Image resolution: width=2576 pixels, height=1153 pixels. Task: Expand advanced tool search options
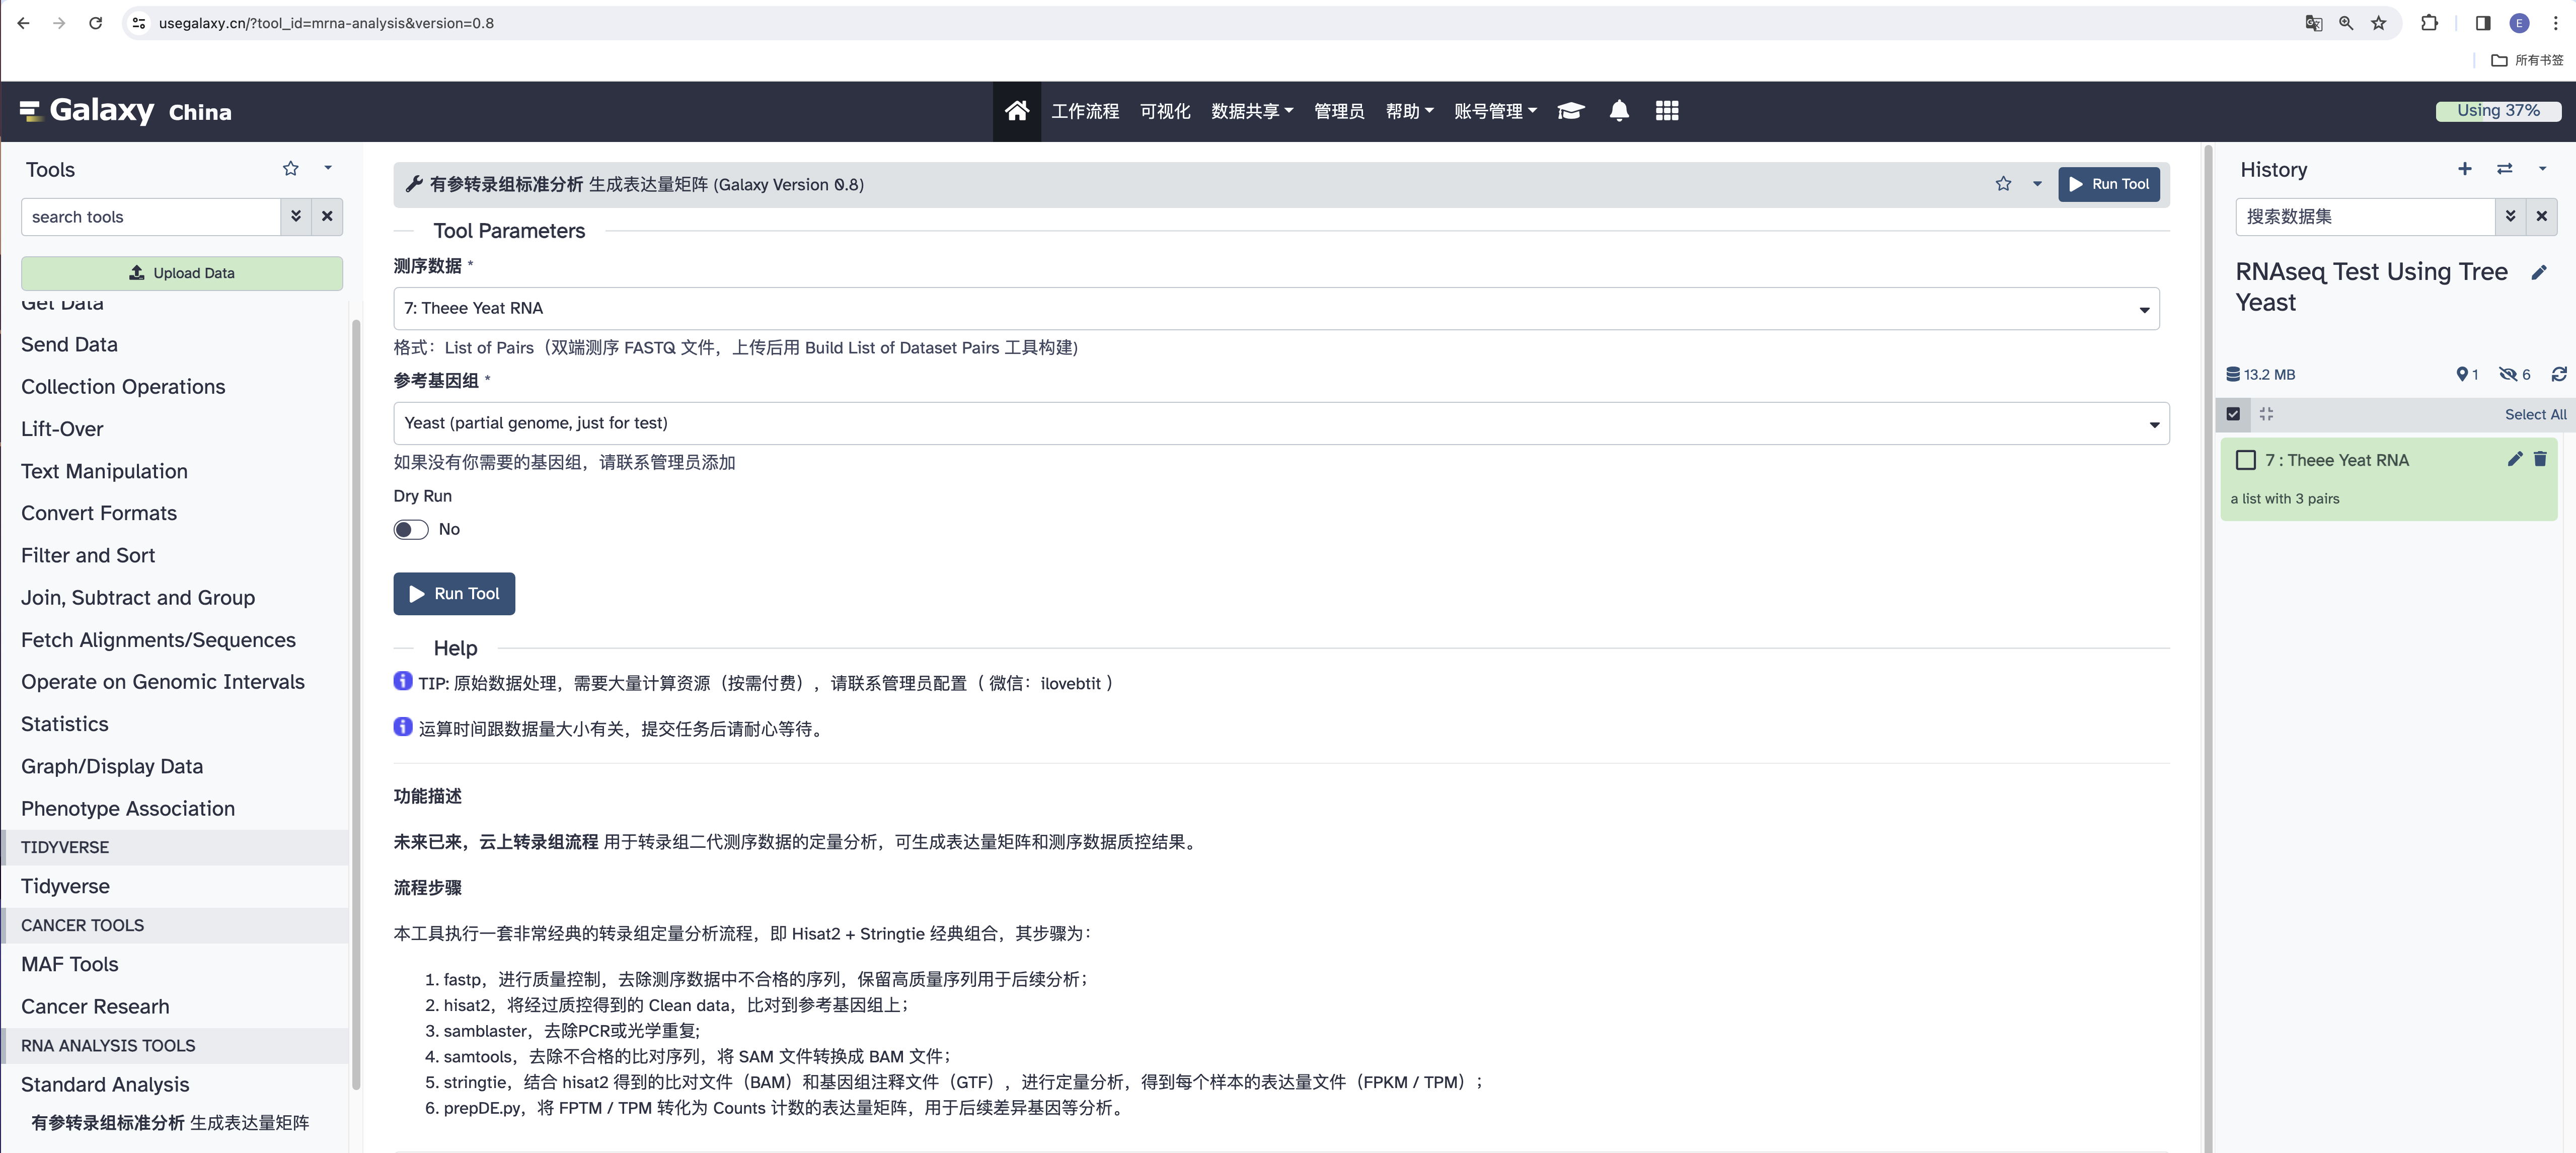coord(296,217)
